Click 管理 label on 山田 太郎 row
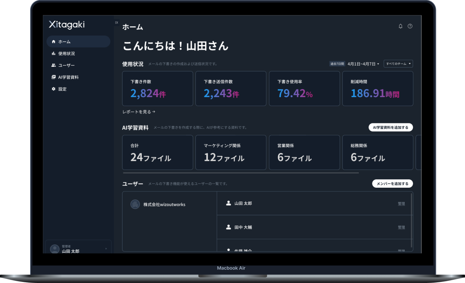 [401, 204]
